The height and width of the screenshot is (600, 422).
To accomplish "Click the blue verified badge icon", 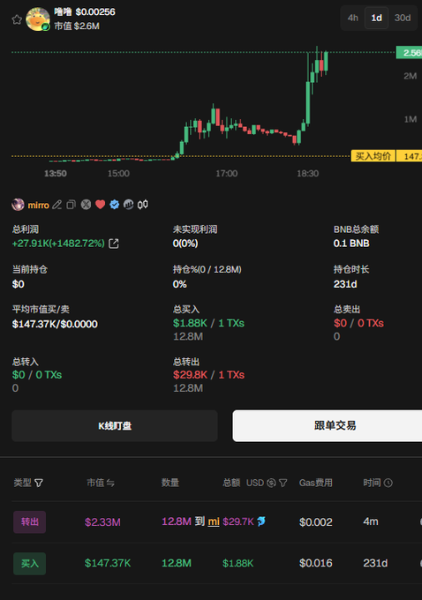I will click(115, 205).
